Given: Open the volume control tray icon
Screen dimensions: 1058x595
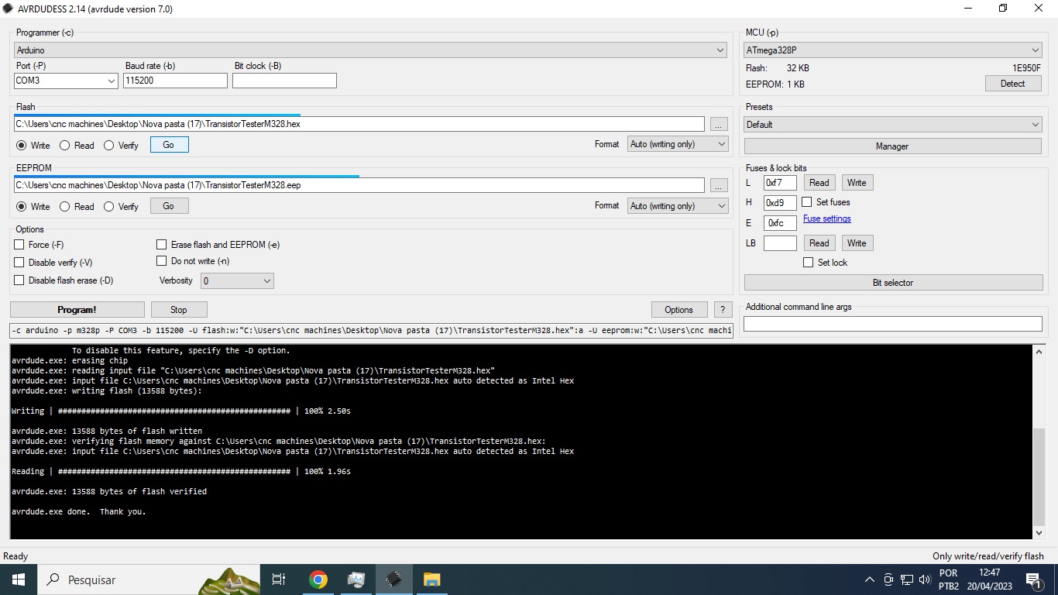Looking at the screenshot, I should [x=924, y=580].
